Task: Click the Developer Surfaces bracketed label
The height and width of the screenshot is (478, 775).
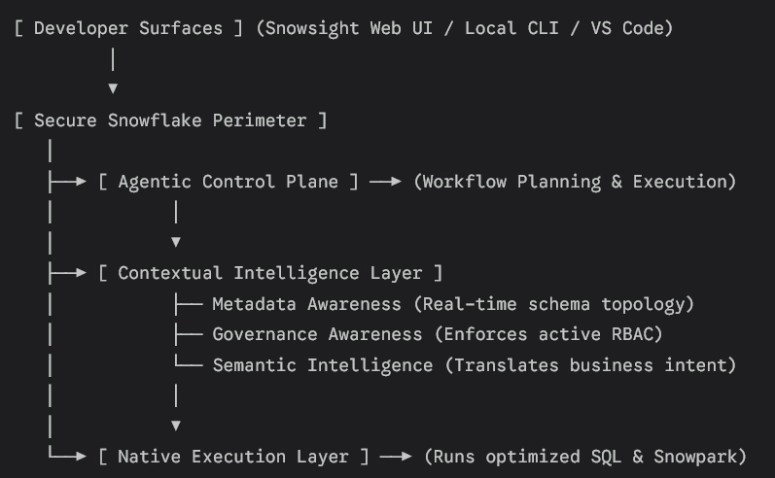Action: (x=128, y=28)
